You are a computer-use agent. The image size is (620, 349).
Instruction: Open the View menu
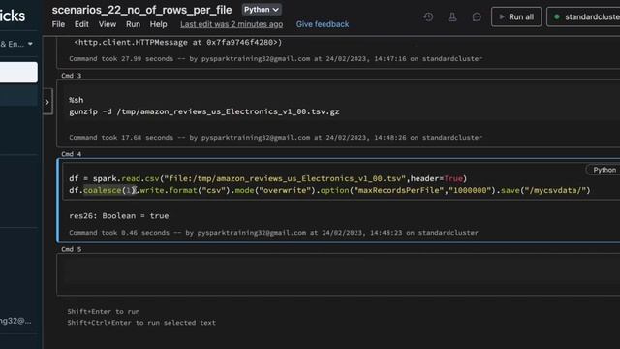coord(108,24)
